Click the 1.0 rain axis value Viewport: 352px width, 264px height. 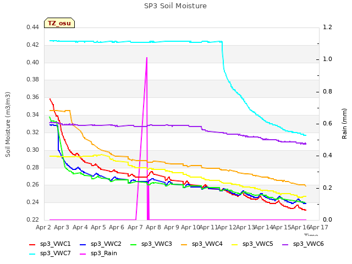pyautogui.click(x=327, y=59)
